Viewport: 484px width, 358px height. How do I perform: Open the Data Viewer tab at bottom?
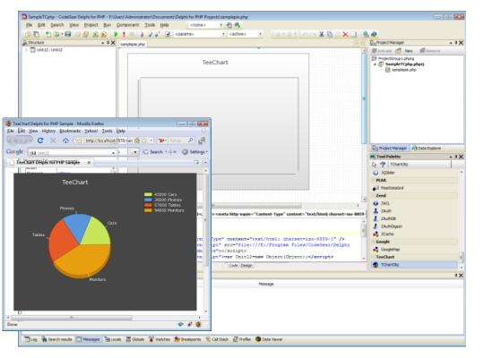click(269, 339)
